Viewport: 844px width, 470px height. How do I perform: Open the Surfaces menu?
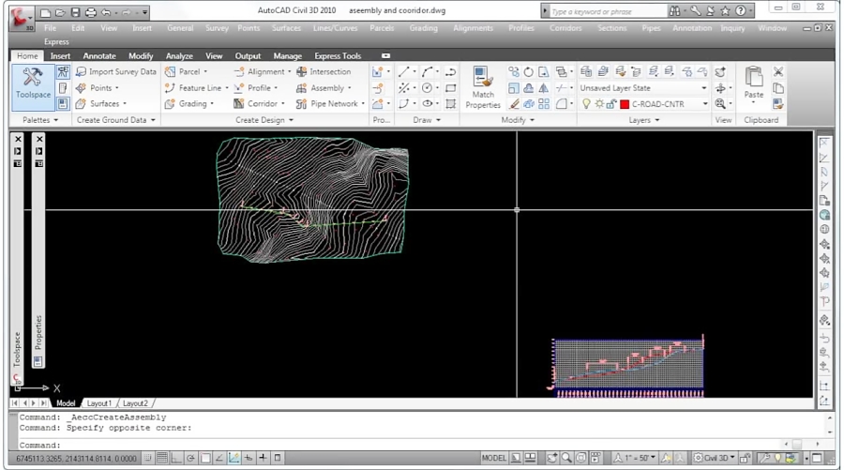(x=286, y=27)
